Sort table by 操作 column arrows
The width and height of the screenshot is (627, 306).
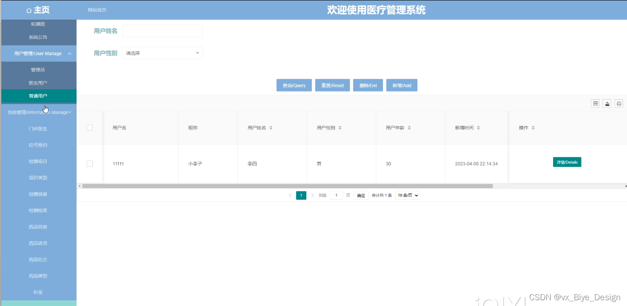coord(533,128)
